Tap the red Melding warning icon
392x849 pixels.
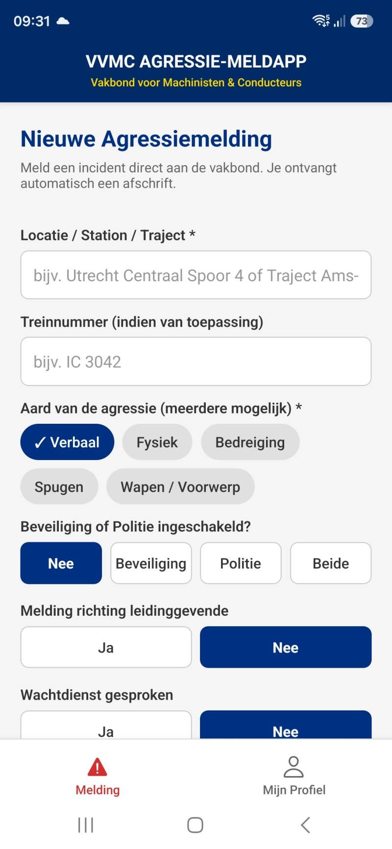click(98, 767)
